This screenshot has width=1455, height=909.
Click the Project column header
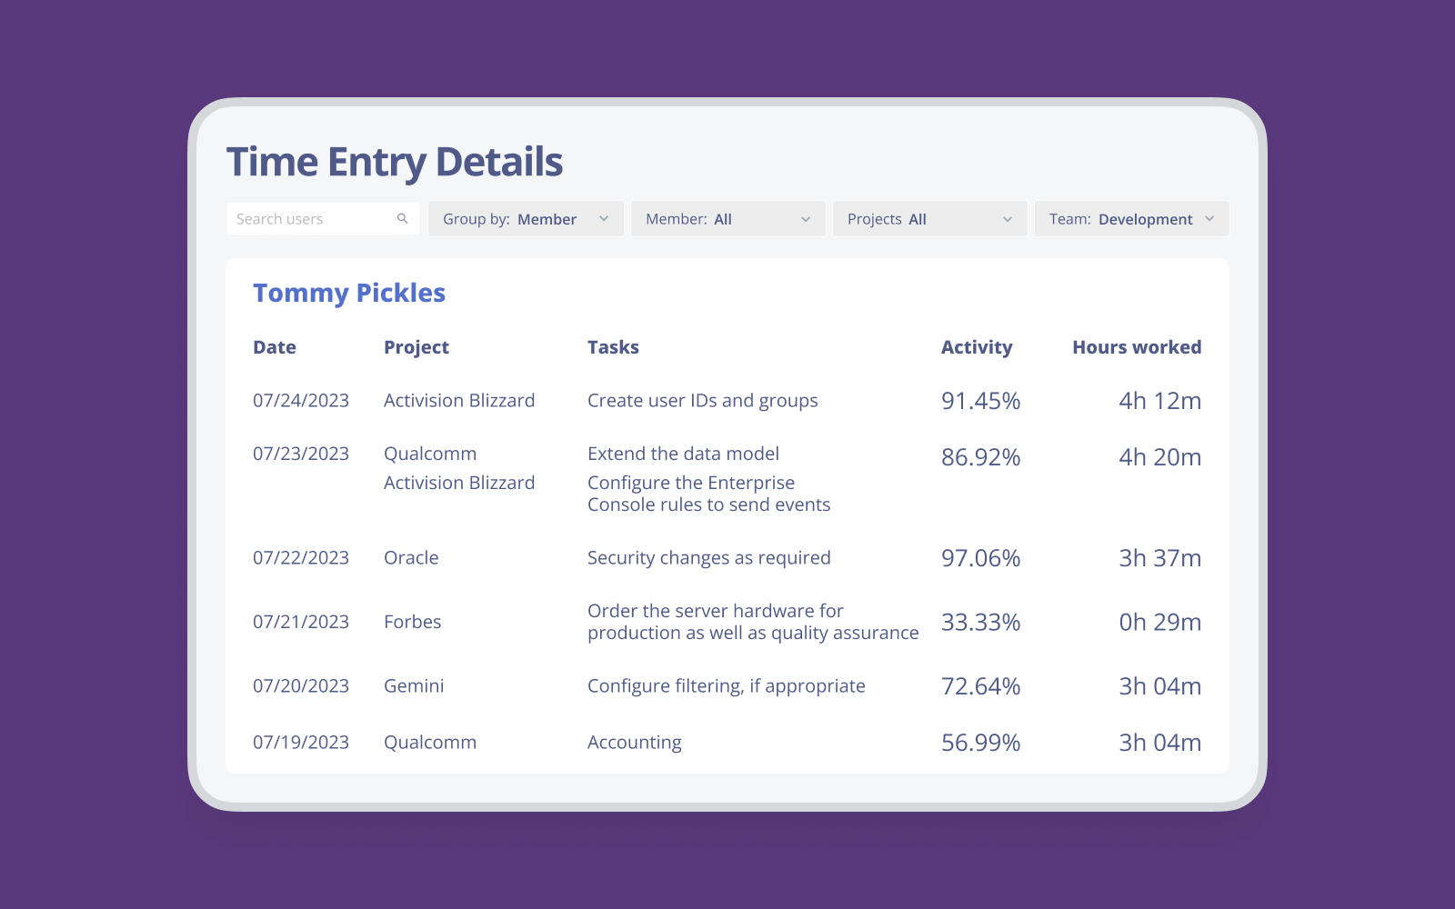tap(416, 347)
